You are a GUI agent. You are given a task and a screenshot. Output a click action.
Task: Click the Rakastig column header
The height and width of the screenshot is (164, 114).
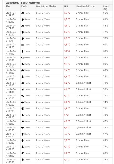[106, 8]
